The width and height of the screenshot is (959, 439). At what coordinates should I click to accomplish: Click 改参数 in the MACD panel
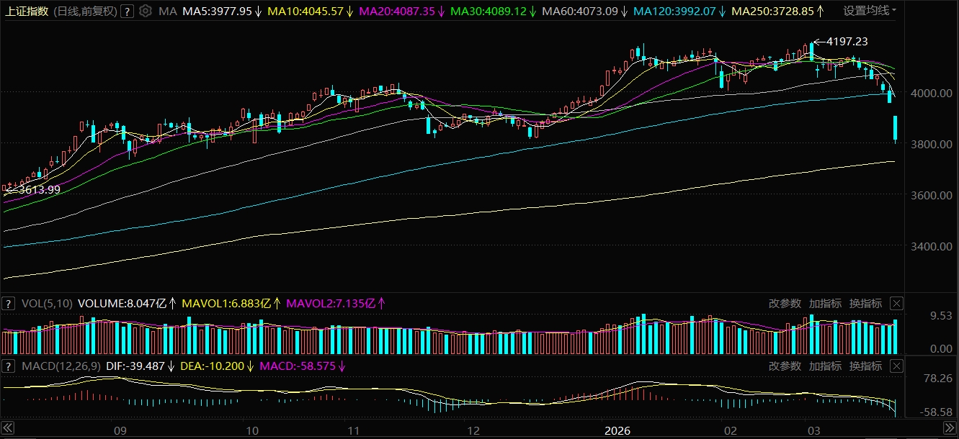tap(784, 366)
